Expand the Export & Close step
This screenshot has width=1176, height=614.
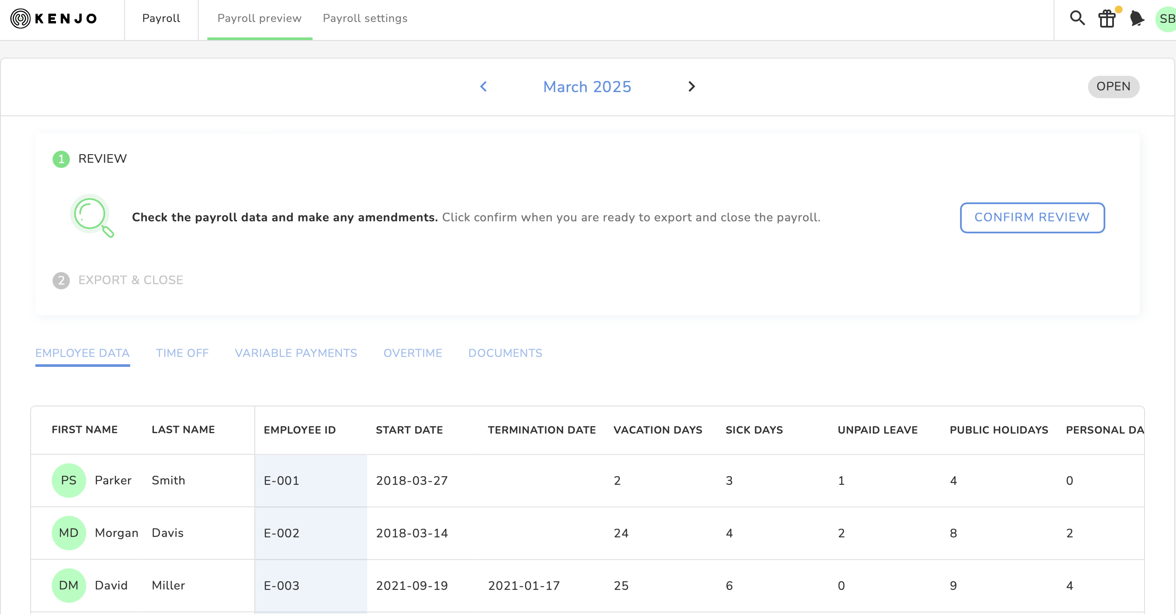point(130,280)
